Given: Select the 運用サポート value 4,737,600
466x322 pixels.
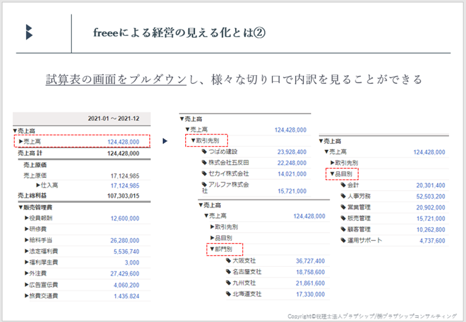Looking at the screenshot, I should (432, 241).
